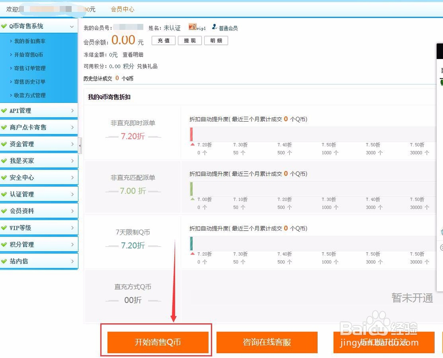Expand the VIP等级 section arrow

72,228
